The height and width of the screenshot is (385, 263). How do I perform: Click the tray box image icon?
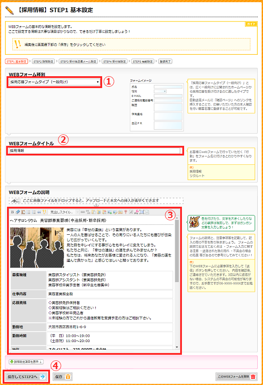(120, 212)
